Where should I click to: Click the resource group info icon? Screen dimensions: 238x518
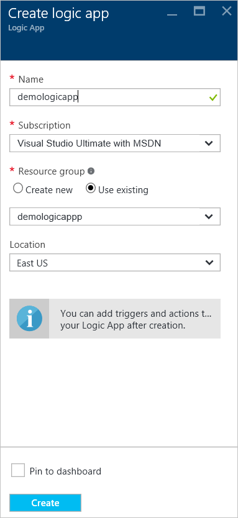pyautogui.click(x=91, y=171)
